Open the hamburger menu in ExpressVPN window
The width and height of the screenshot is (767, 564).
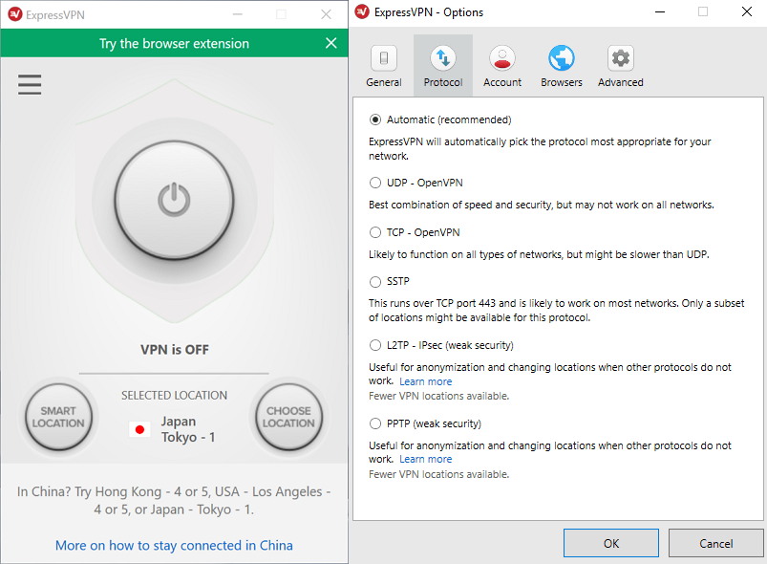click(30, 84)
